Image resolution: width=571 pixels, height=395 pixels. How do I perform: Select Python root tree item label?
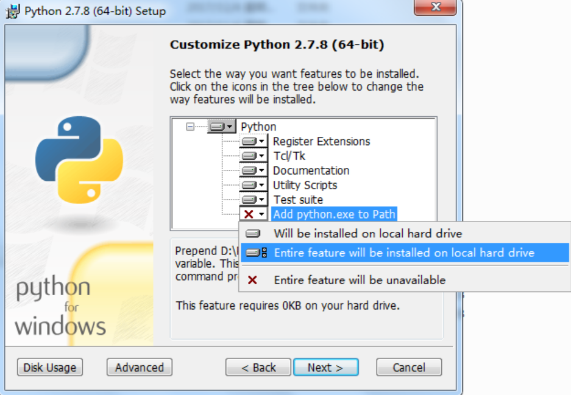pos(258,127)
